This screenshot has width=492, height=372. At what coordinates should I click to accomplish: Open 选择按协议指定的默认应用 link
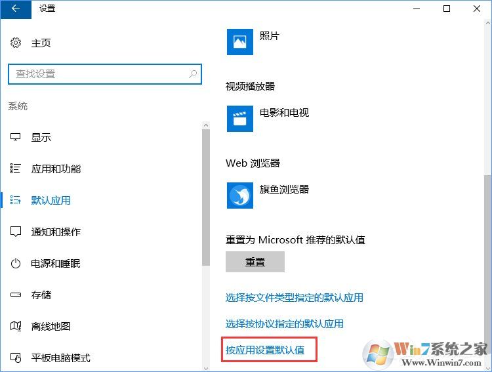pyautogui.click(x=284, y=323)
